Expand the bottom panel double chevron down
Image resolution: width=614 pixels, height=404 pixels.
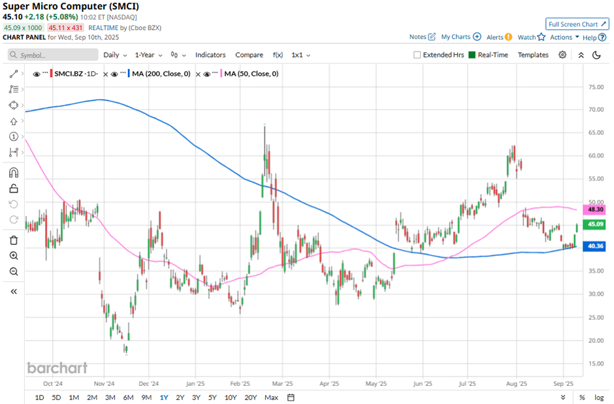pos(562,397)
